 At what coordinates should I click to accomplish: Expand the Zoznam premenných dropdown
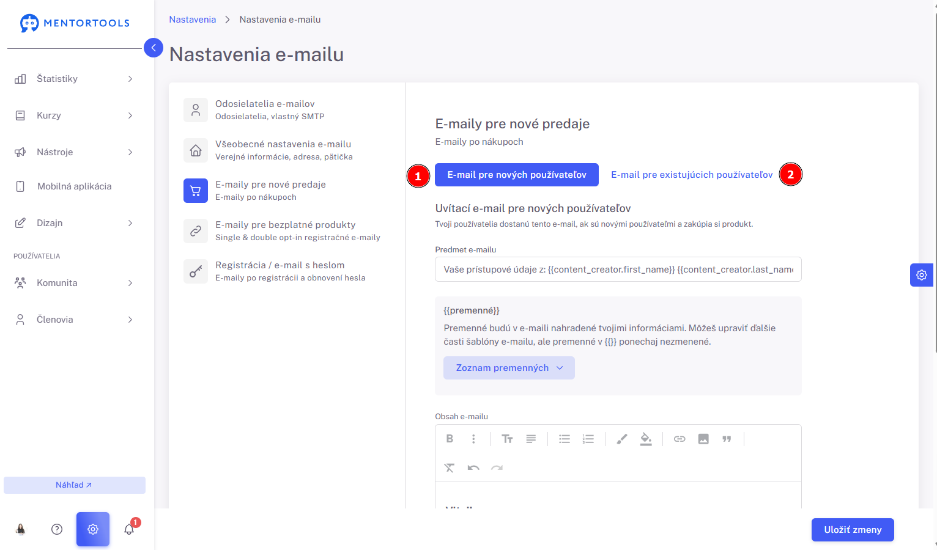pyautogui.click(x=509, y=368)
